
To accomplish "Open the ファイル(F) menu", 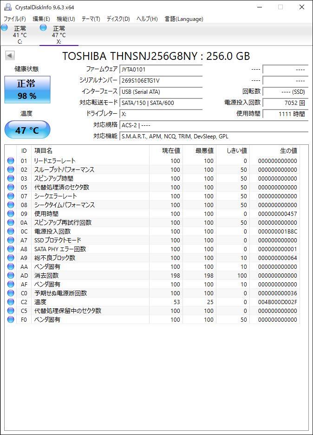I will (x=15, y=19).
